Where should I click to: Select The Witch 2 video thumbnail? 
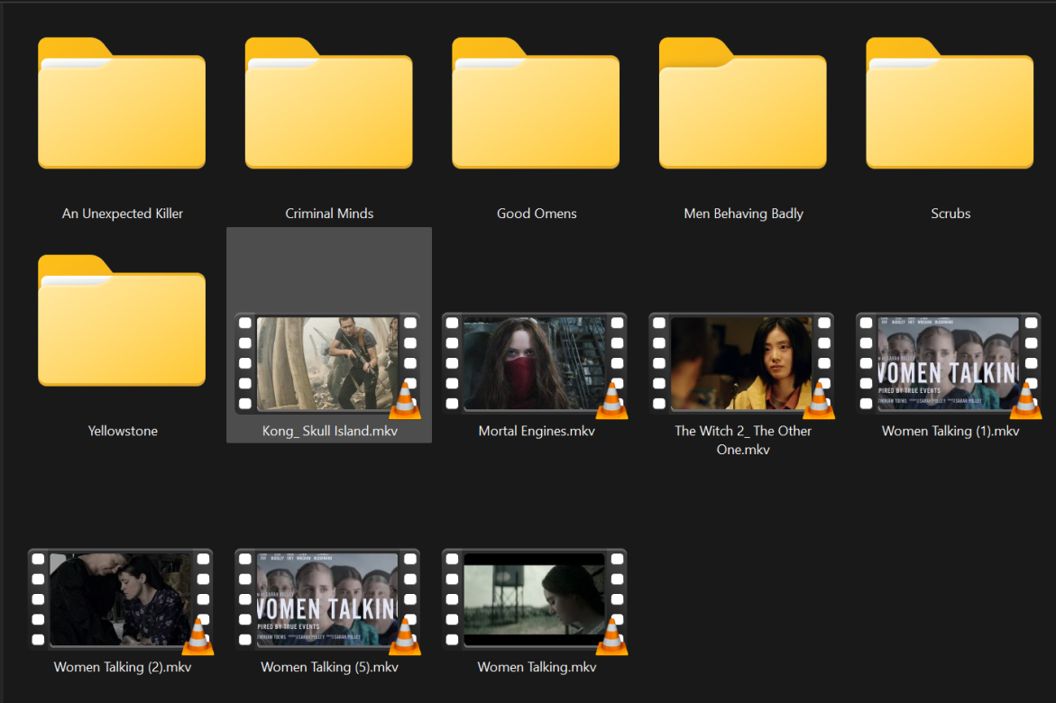[740, 363]
